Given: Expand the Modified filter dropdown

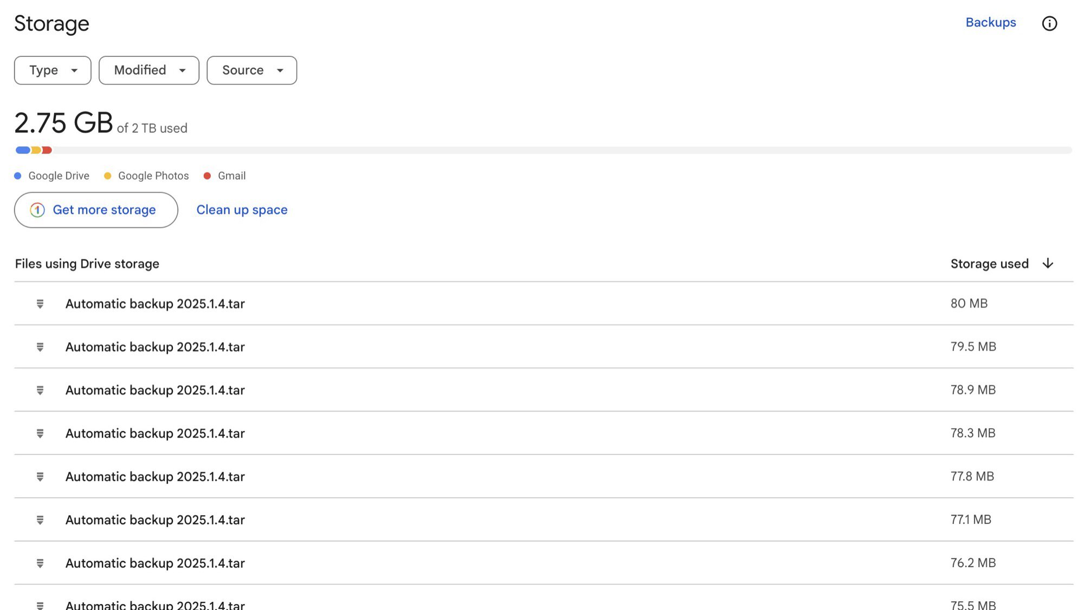Looking at the screenshot, I should [149, 70].
